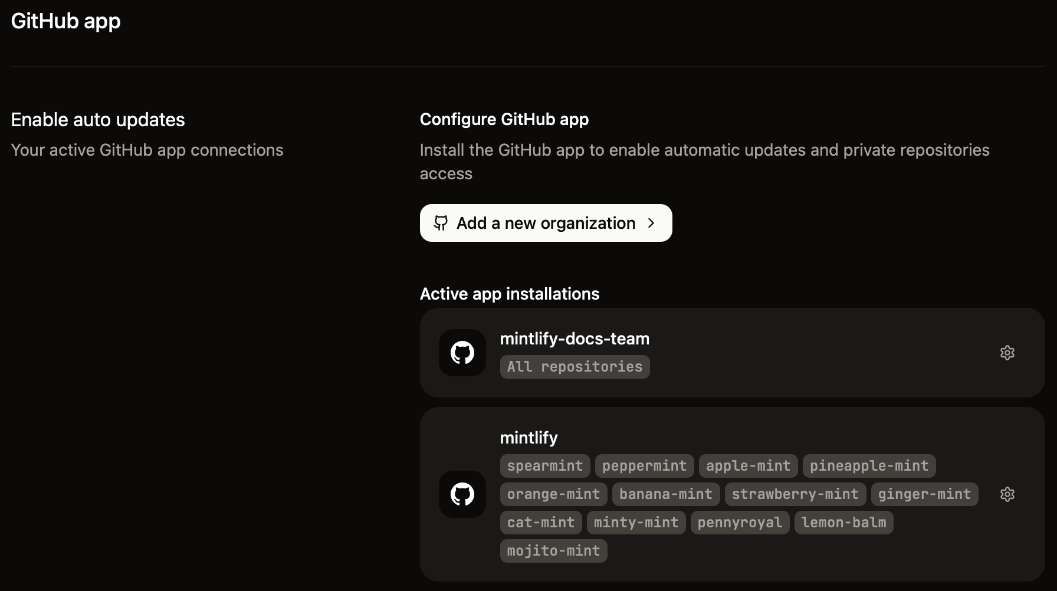Select the spearmint repository tag
The height and width of the screenshot is (591, 1057).
(x=544, y=465)
